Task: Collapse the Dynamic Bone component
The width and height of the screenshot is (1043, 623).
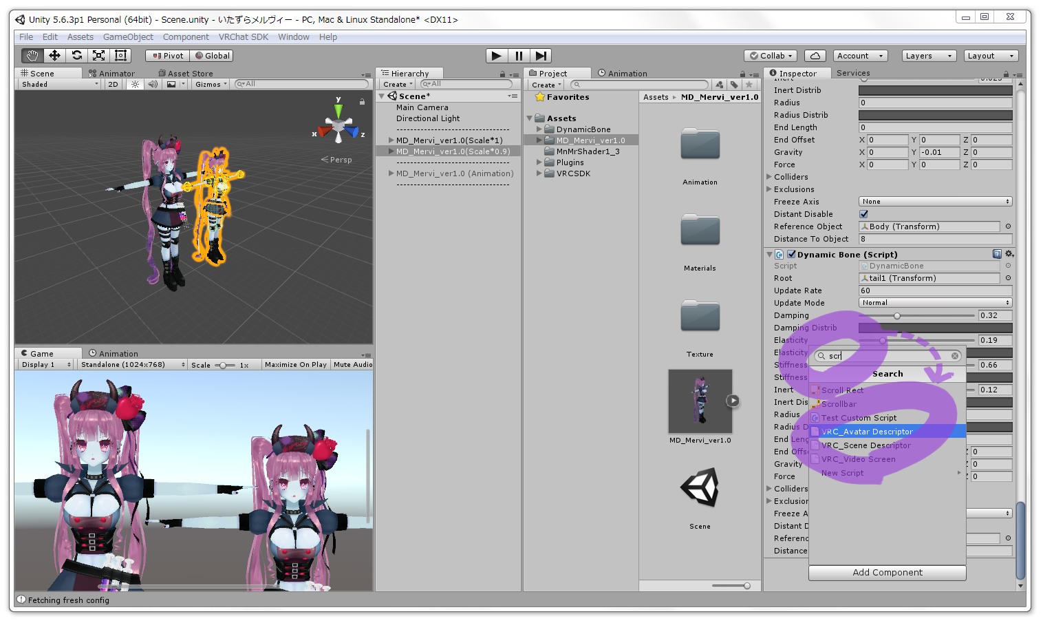Action: [x=770, y=254]
